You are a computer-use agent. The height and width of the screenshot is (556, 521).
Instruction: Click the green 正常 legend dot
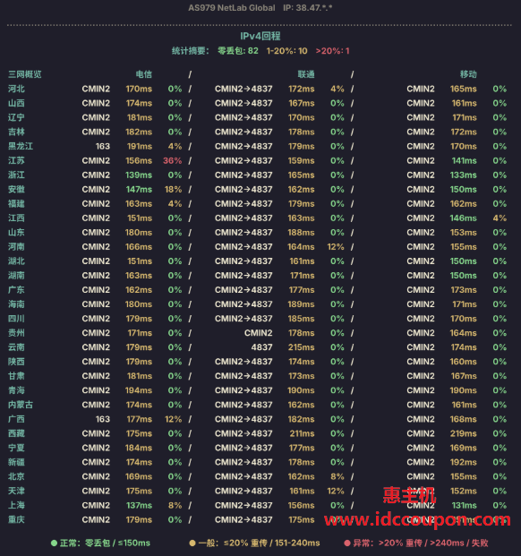click(54, 543)
